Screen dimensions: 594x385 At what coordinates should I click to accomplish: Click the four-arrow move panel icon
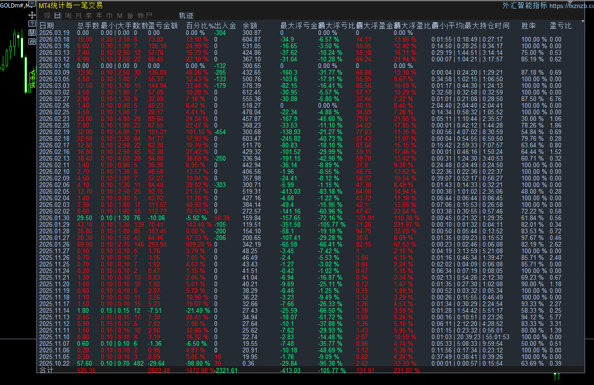coord(32,15)
